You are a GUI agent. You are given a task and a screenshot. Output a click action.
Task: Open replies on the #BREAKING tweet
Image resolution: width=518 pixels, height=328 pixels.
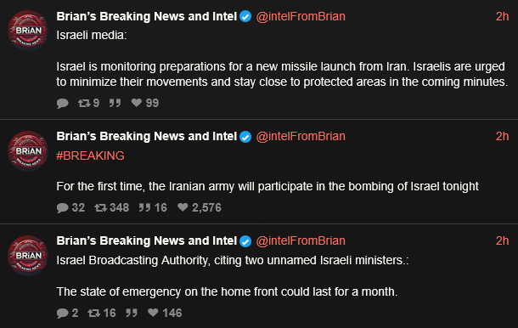(70, 207)
